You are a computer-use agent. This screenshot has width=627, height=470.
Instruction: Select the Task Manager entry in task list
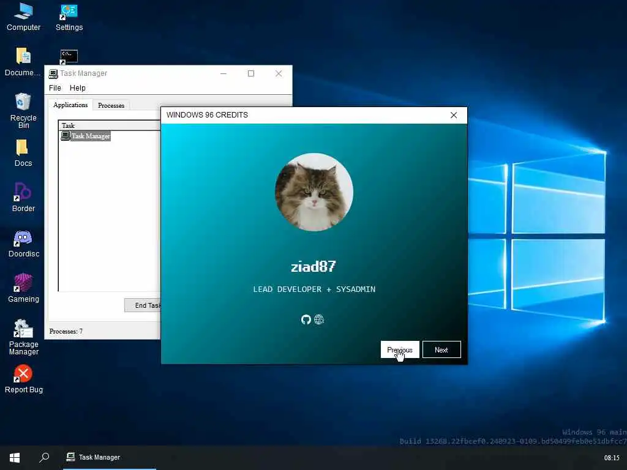86,136
